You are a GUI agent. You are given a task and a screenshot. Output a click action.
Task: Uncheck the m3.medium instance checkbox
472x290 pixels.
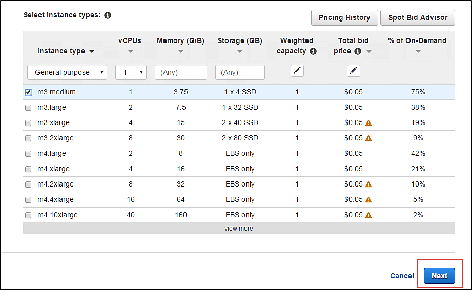point(28,92)
